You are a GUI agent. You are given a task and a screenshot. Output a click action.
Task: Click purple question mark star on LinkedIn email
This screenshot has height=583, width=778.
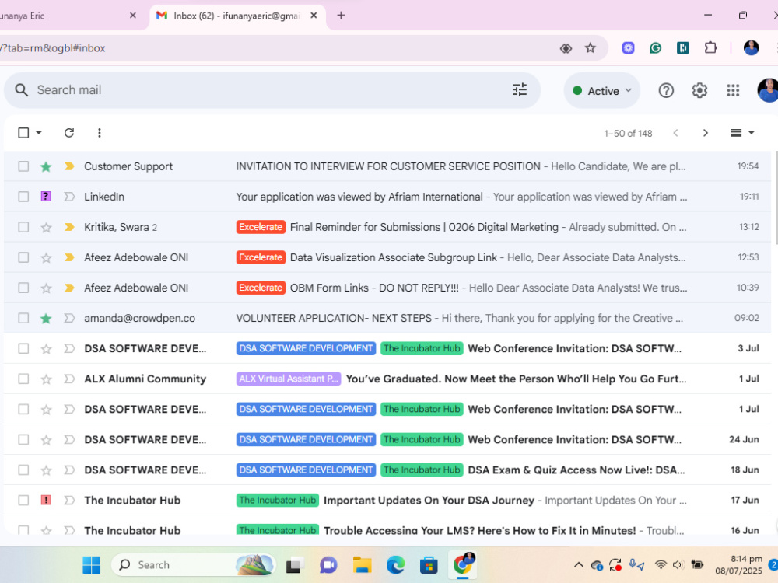[46, 197]
